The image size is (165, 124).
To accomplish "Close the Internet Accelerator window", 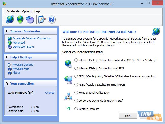I will [157, 3].
